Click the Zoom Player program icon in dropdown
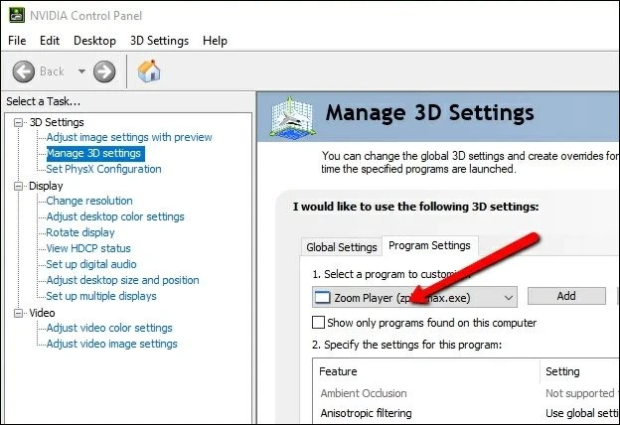This screenshot has width=620, height=425. click(x=322, y=297)
